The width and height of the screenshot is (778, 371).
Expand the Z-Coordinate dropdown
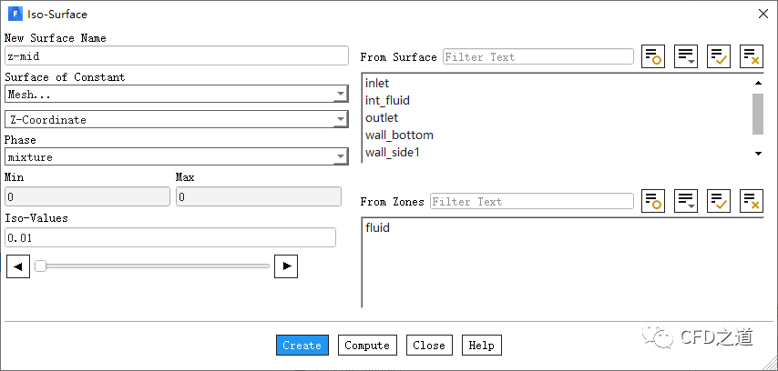176,119
